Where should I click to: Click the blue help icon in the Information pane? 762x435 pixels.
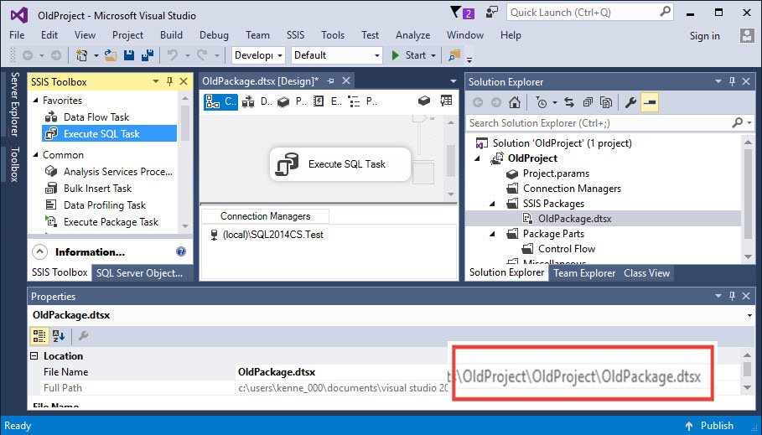point(181,251)
